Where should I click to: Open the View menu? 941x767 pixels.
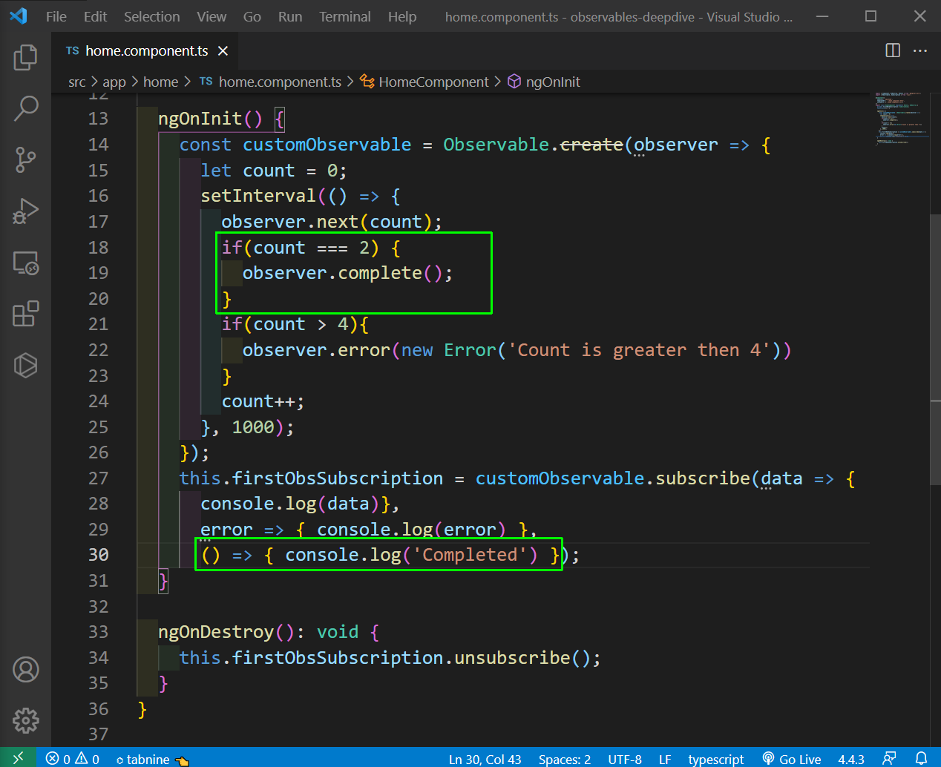pyautogui.click(x=212, y=16)
